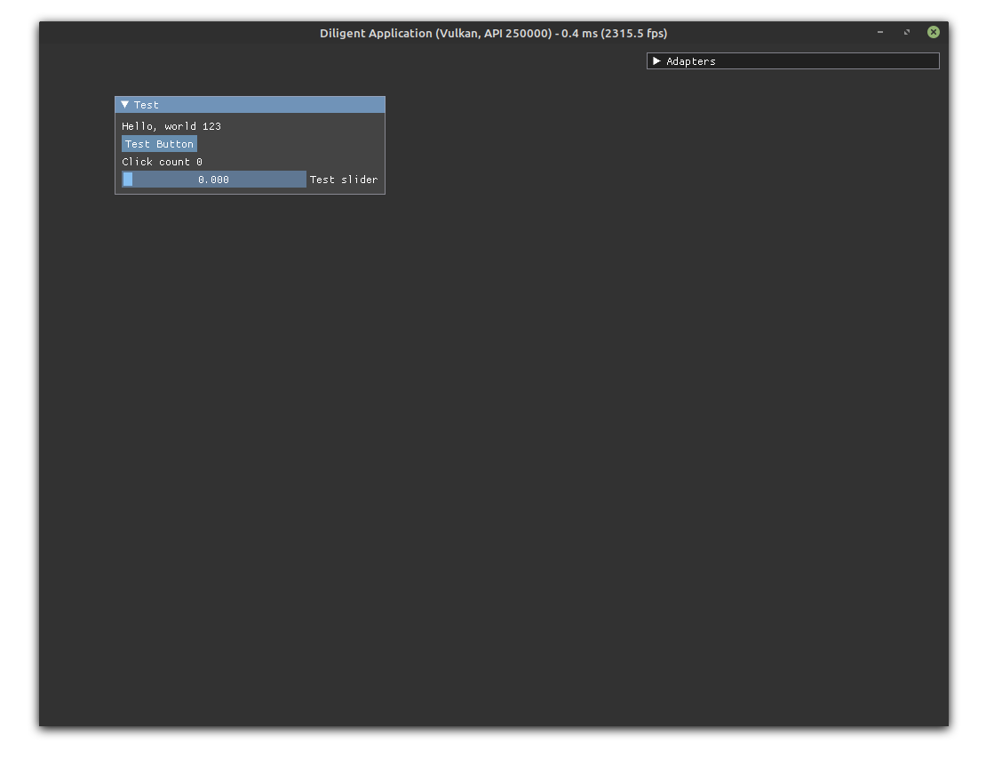
Task: Minimize the Diligent Application window
Action: 880,32
